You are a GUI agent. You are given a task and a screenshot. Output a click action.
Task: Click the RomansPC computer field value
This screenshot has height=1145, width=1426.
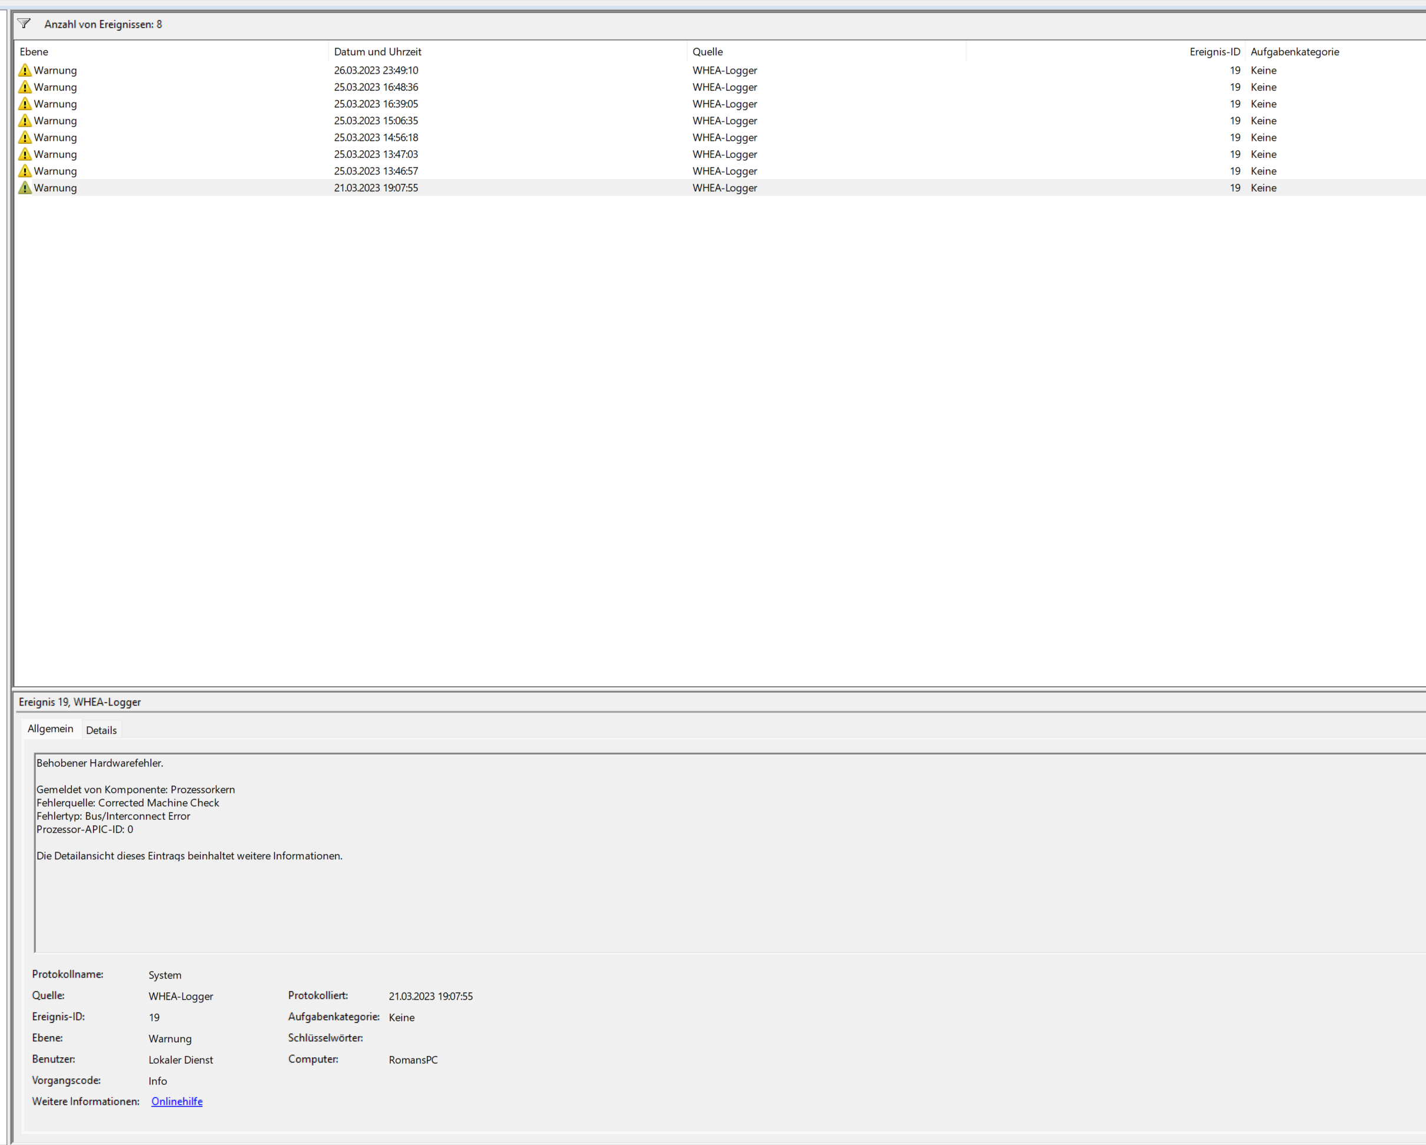[x=413, y=1060]
